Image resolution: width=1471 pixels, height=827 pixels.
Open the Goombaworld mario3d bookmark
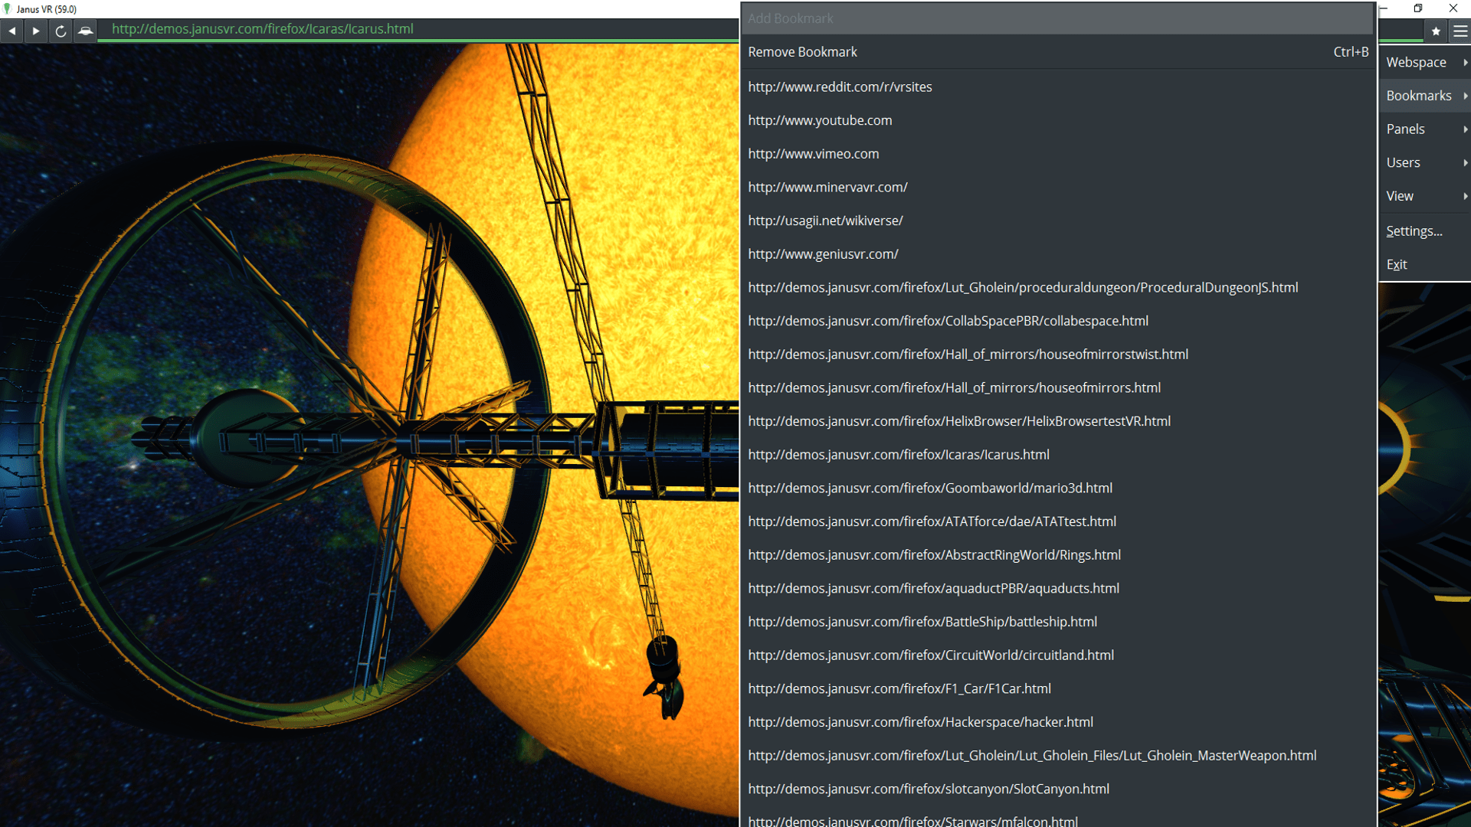point(930,488)
